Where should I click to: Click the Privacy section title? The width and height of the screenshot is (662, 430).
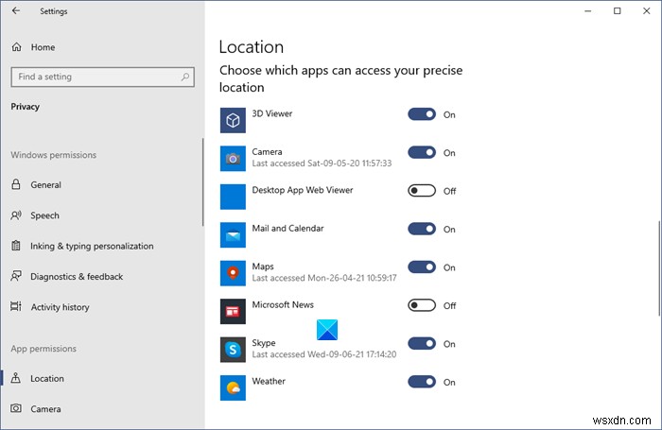(25, 107)
